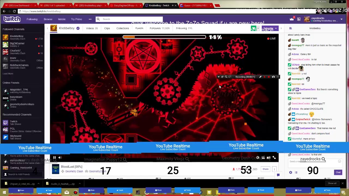Open the Following page in navbar
This screenshot has height=196, width=349.
(32, 19)
